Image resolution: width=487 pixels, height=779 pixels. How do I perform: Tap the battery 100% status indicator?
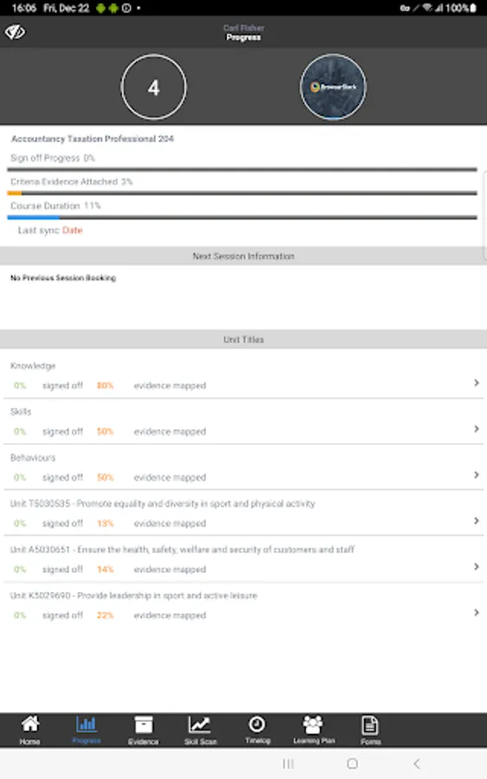click(461, 8)
